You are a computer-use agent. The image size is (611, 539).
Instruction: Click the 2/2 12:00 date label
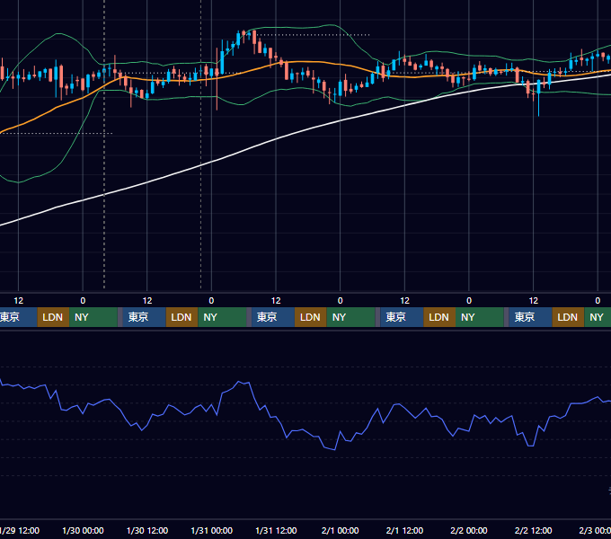click(533, 530)
